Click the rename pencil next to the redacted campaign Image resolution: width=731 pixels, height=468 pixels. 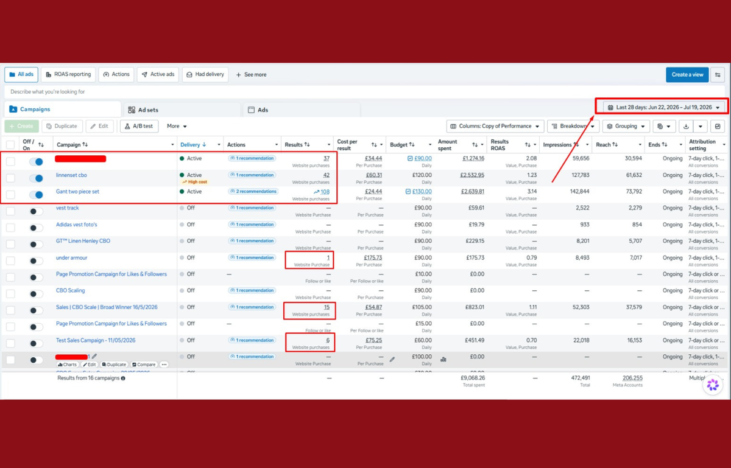coord(94,357)
